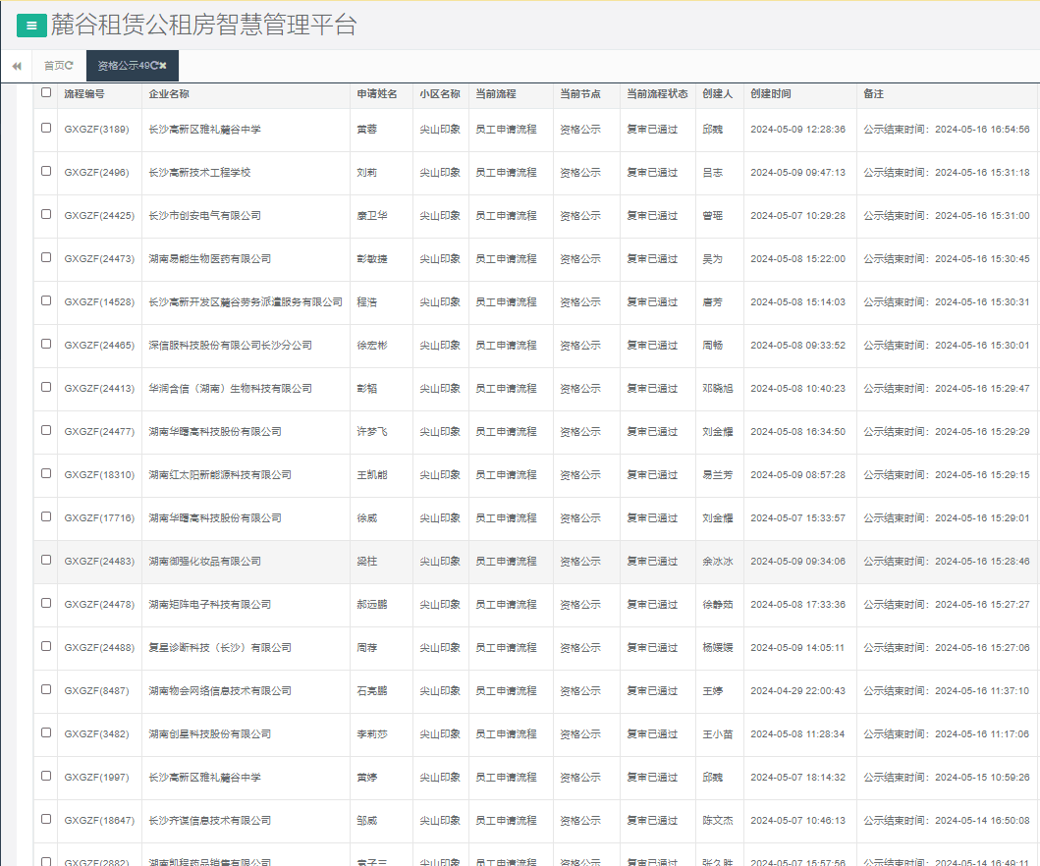The height and width of the screenshot is (866, 1040).
Task: Check the row GXGZF(24483) checkbox
Action: click(x=46, y=560)
